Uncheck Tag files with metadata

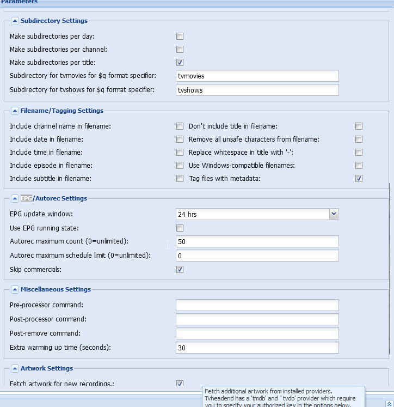pyautogui.click(x=359, y=178)
